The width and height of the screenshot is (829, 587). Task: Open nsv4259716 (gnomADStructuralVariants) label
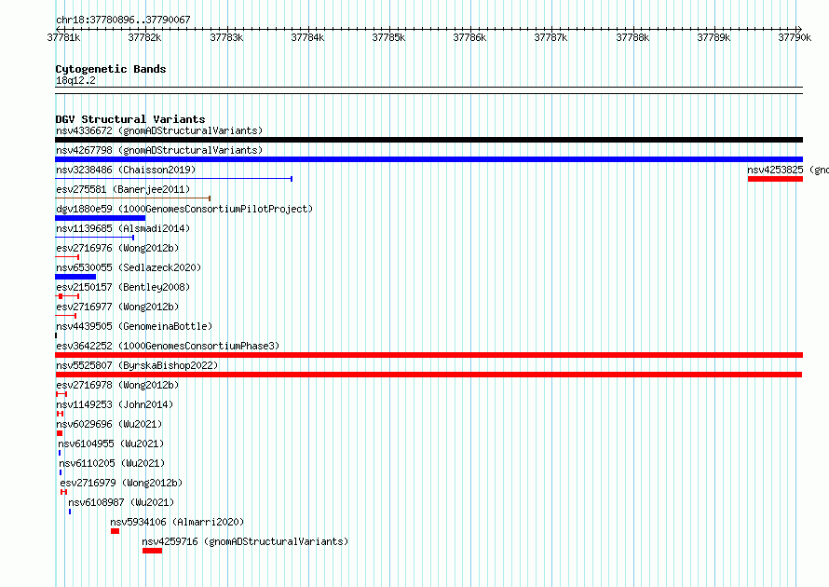coord(245,541)
